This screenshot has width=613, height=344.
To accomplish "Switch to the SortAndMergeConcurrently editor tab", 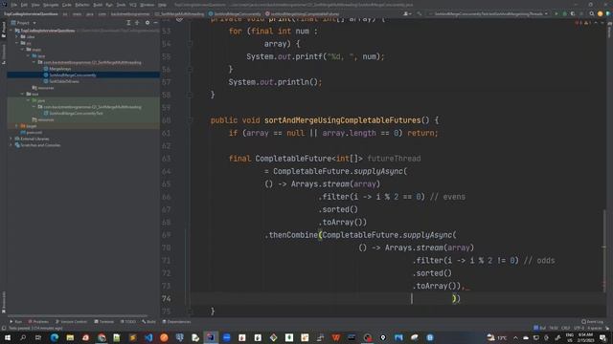I will 235,13.
